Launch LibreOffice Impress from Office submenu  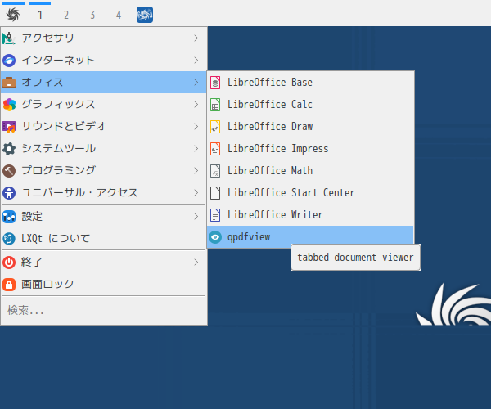pos(310,149)
